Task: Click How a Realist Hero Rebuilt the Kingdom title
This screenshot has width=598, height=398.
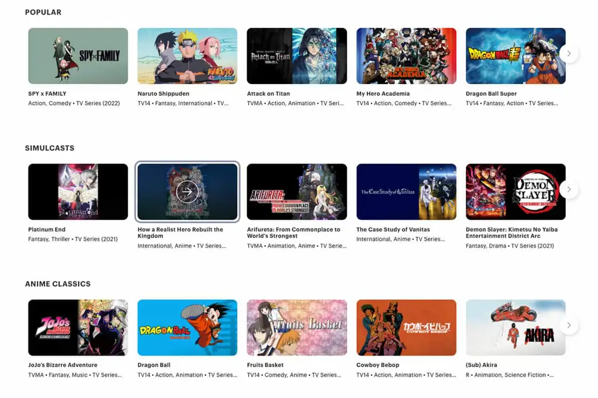Action: click(180, 232)
